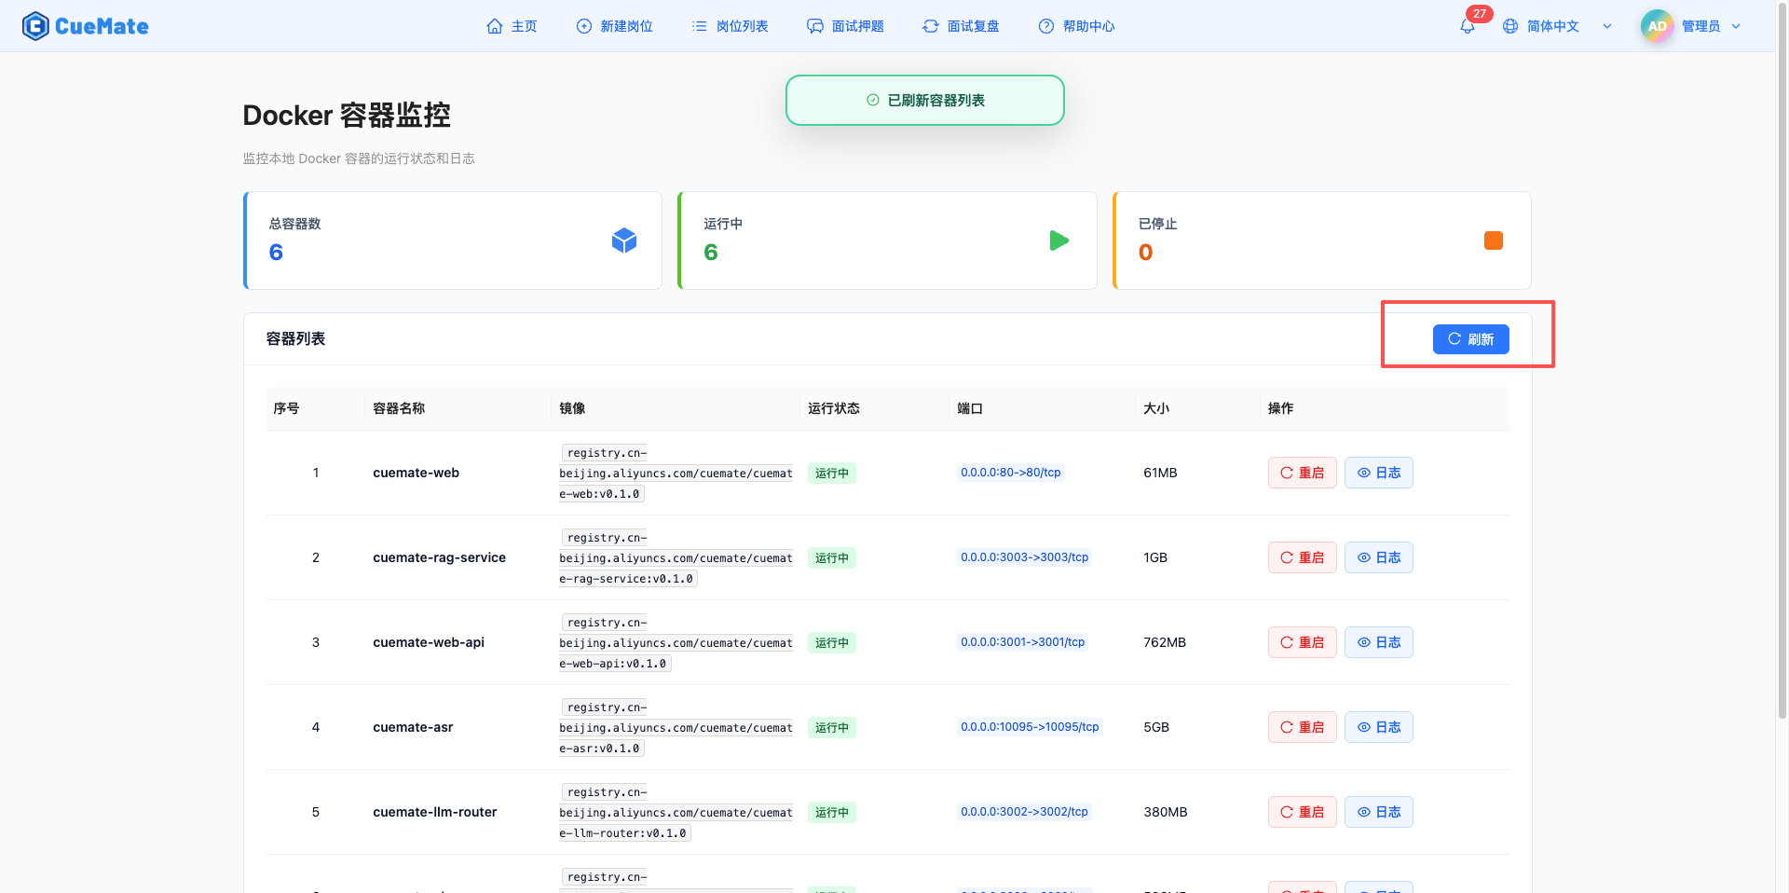Click the green play running icon
This screenshot has width=1789, height=893.
pyautogui.click(x=1058, y=240)
